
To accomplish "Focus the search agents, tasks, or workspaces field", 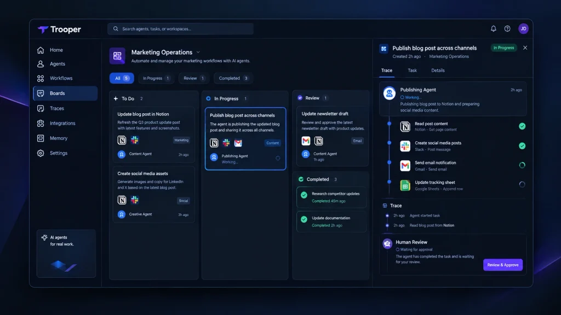I will (x=180, y=29).
